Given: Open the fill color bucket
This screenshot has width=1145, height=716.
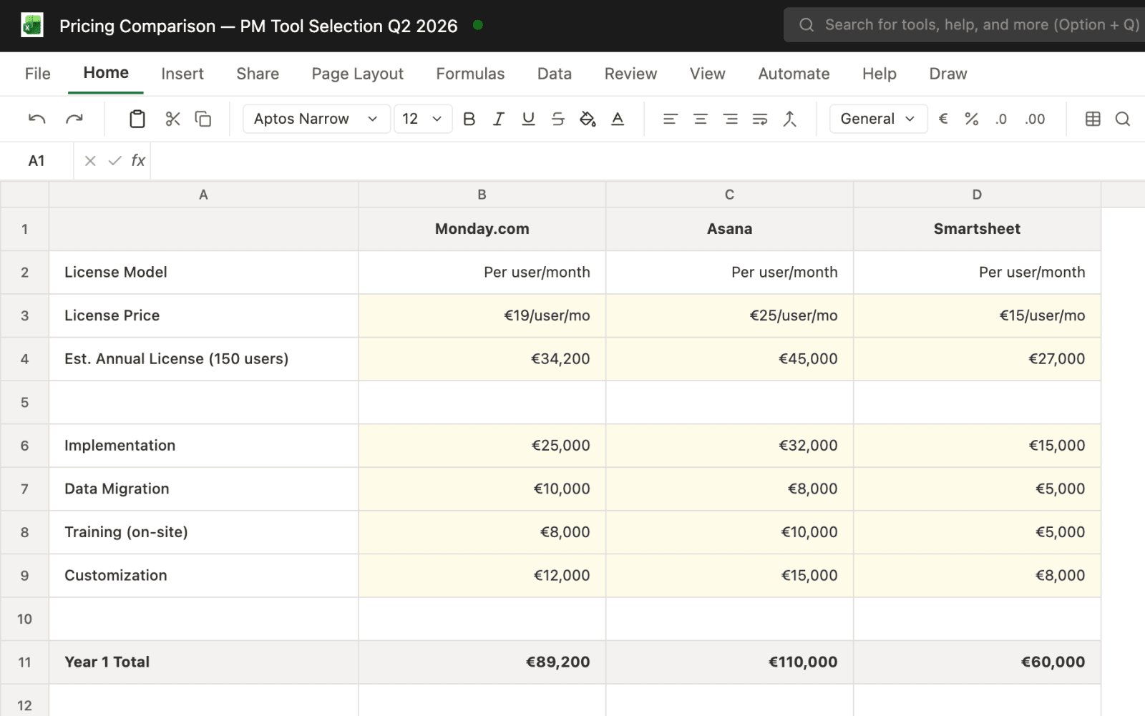Looking at the screenshot, I should tap(588, 119).
